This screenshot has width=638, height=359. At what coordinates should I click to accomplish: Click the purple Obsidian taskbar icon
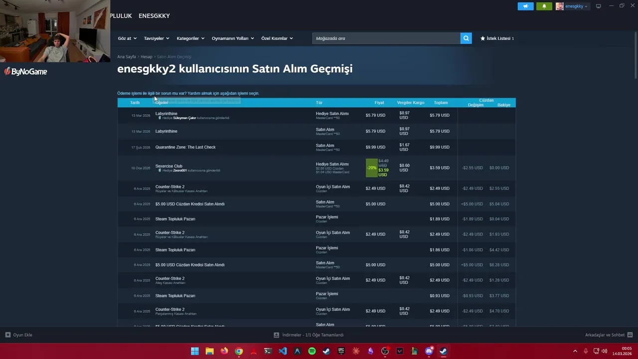click(370, 351)
